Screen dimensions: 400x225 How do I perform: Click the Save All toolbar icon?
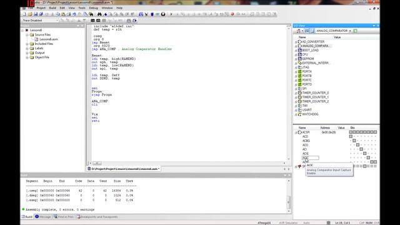pos(41,14)
